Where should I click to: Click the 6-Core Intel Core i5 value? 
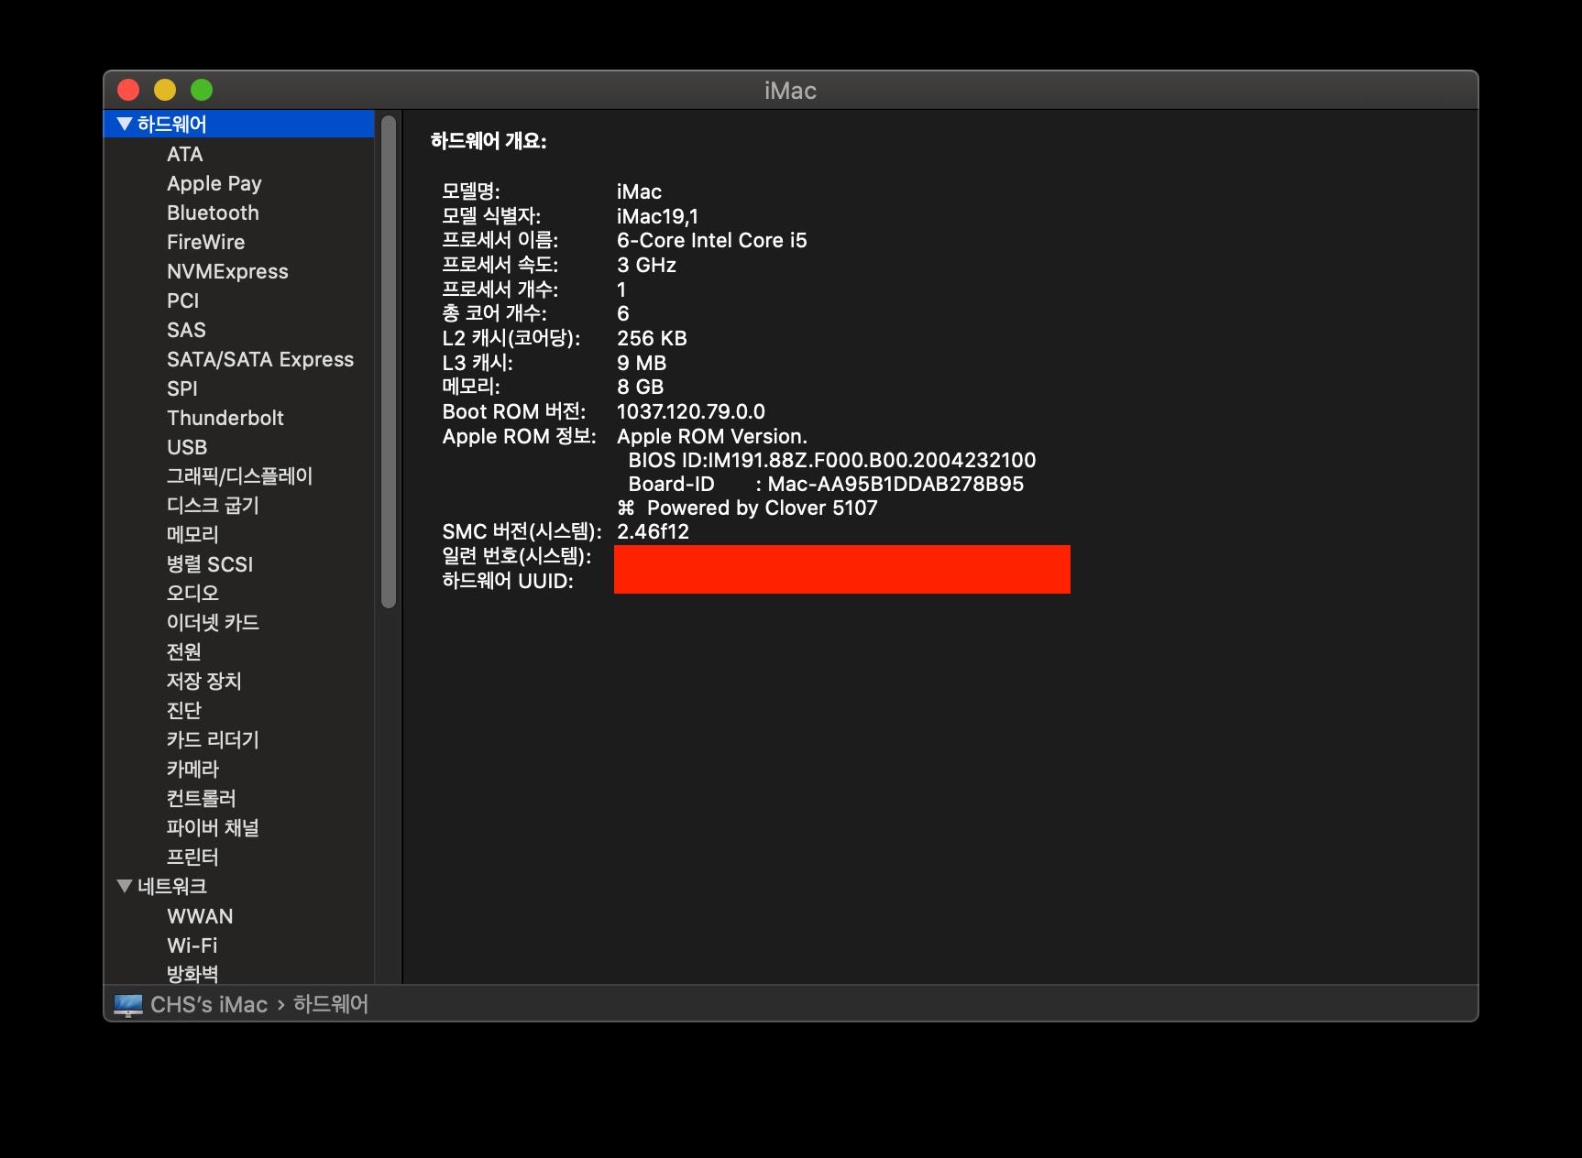[712, 240]
